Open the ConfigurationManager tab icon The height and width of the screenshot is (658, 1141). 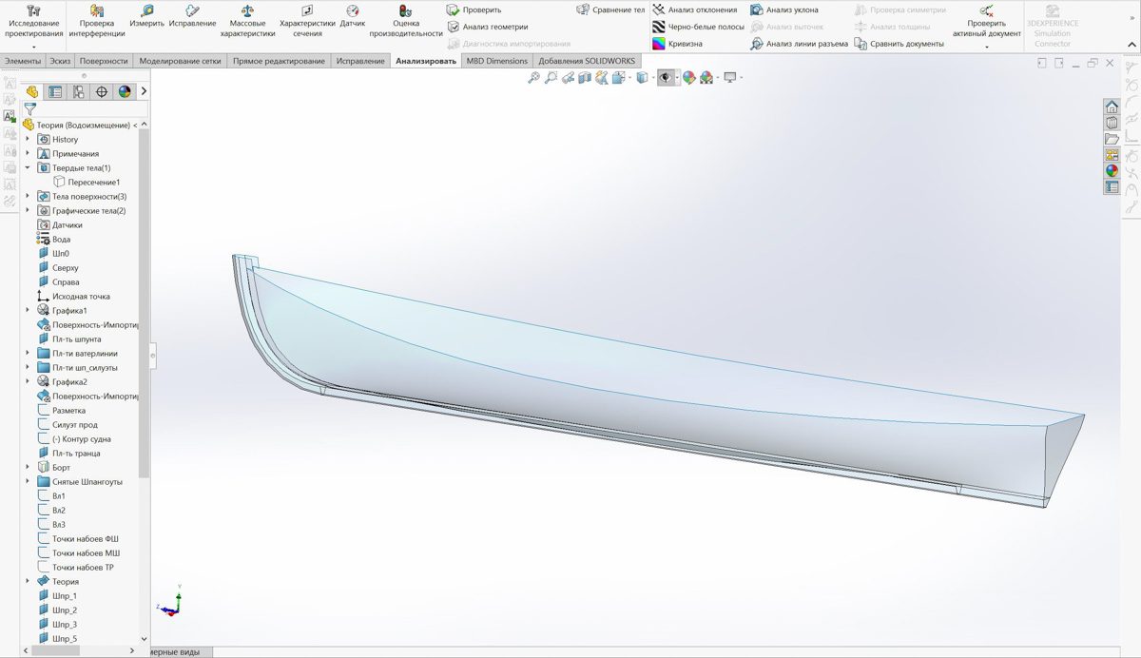(x=78, y=92)
